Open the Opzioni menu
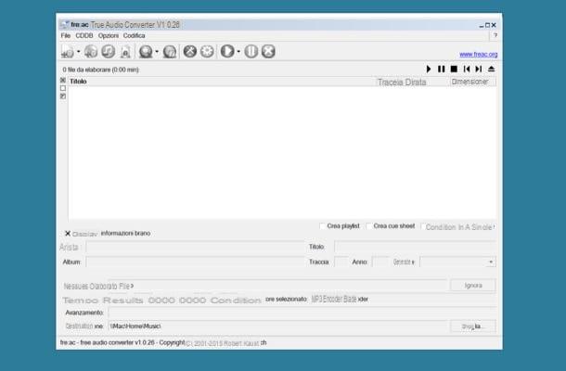 pos(109,35)
